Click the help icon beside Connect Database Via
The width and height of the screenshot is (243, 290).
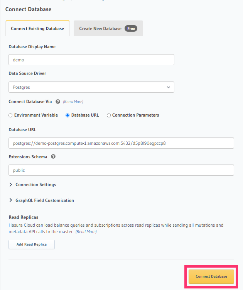coord(58,102)
